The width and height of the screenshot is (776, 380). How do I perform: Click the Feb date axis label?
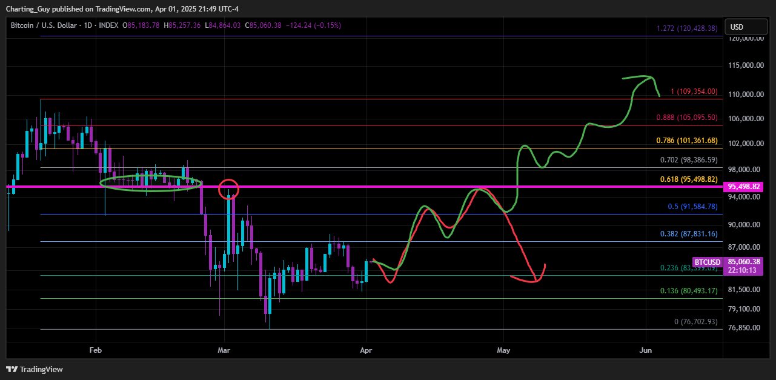click(x=95, y=350)
